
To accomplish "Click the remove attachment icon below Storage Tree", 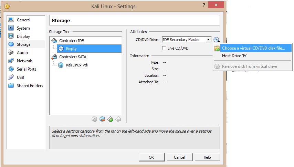I will [x=102, y=119].
